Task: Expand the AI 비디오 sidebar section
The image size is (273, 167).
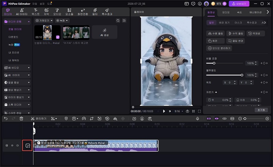Action: click(x=17, y=68)
